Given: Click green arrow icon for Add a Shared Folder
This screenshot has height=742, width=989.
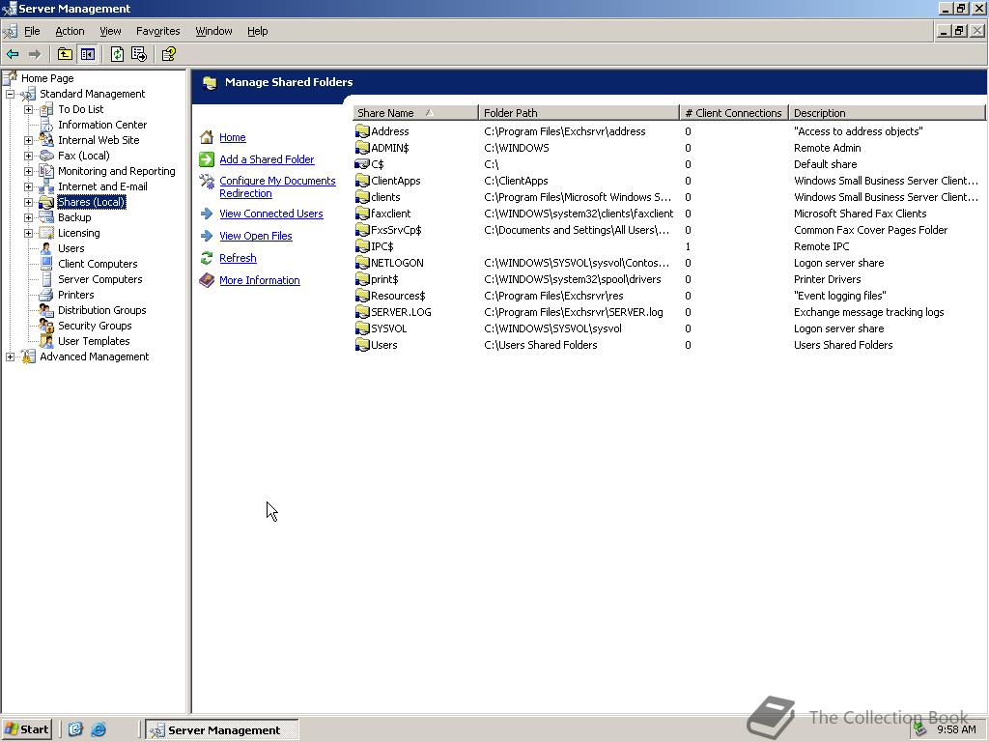Looking at the screenshot, I should pyautogui.click(x=207, y=159).
